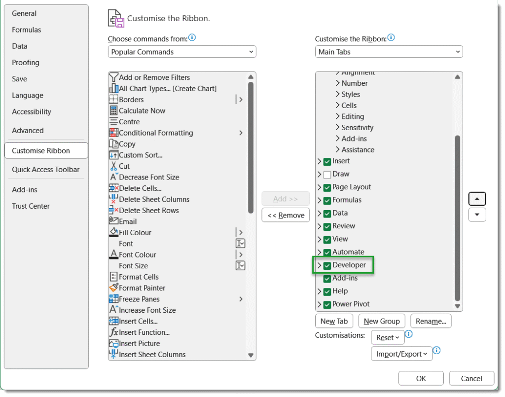
Task: Select the Fill Colour paint bucket icon
Action: [x=113, y=232]
